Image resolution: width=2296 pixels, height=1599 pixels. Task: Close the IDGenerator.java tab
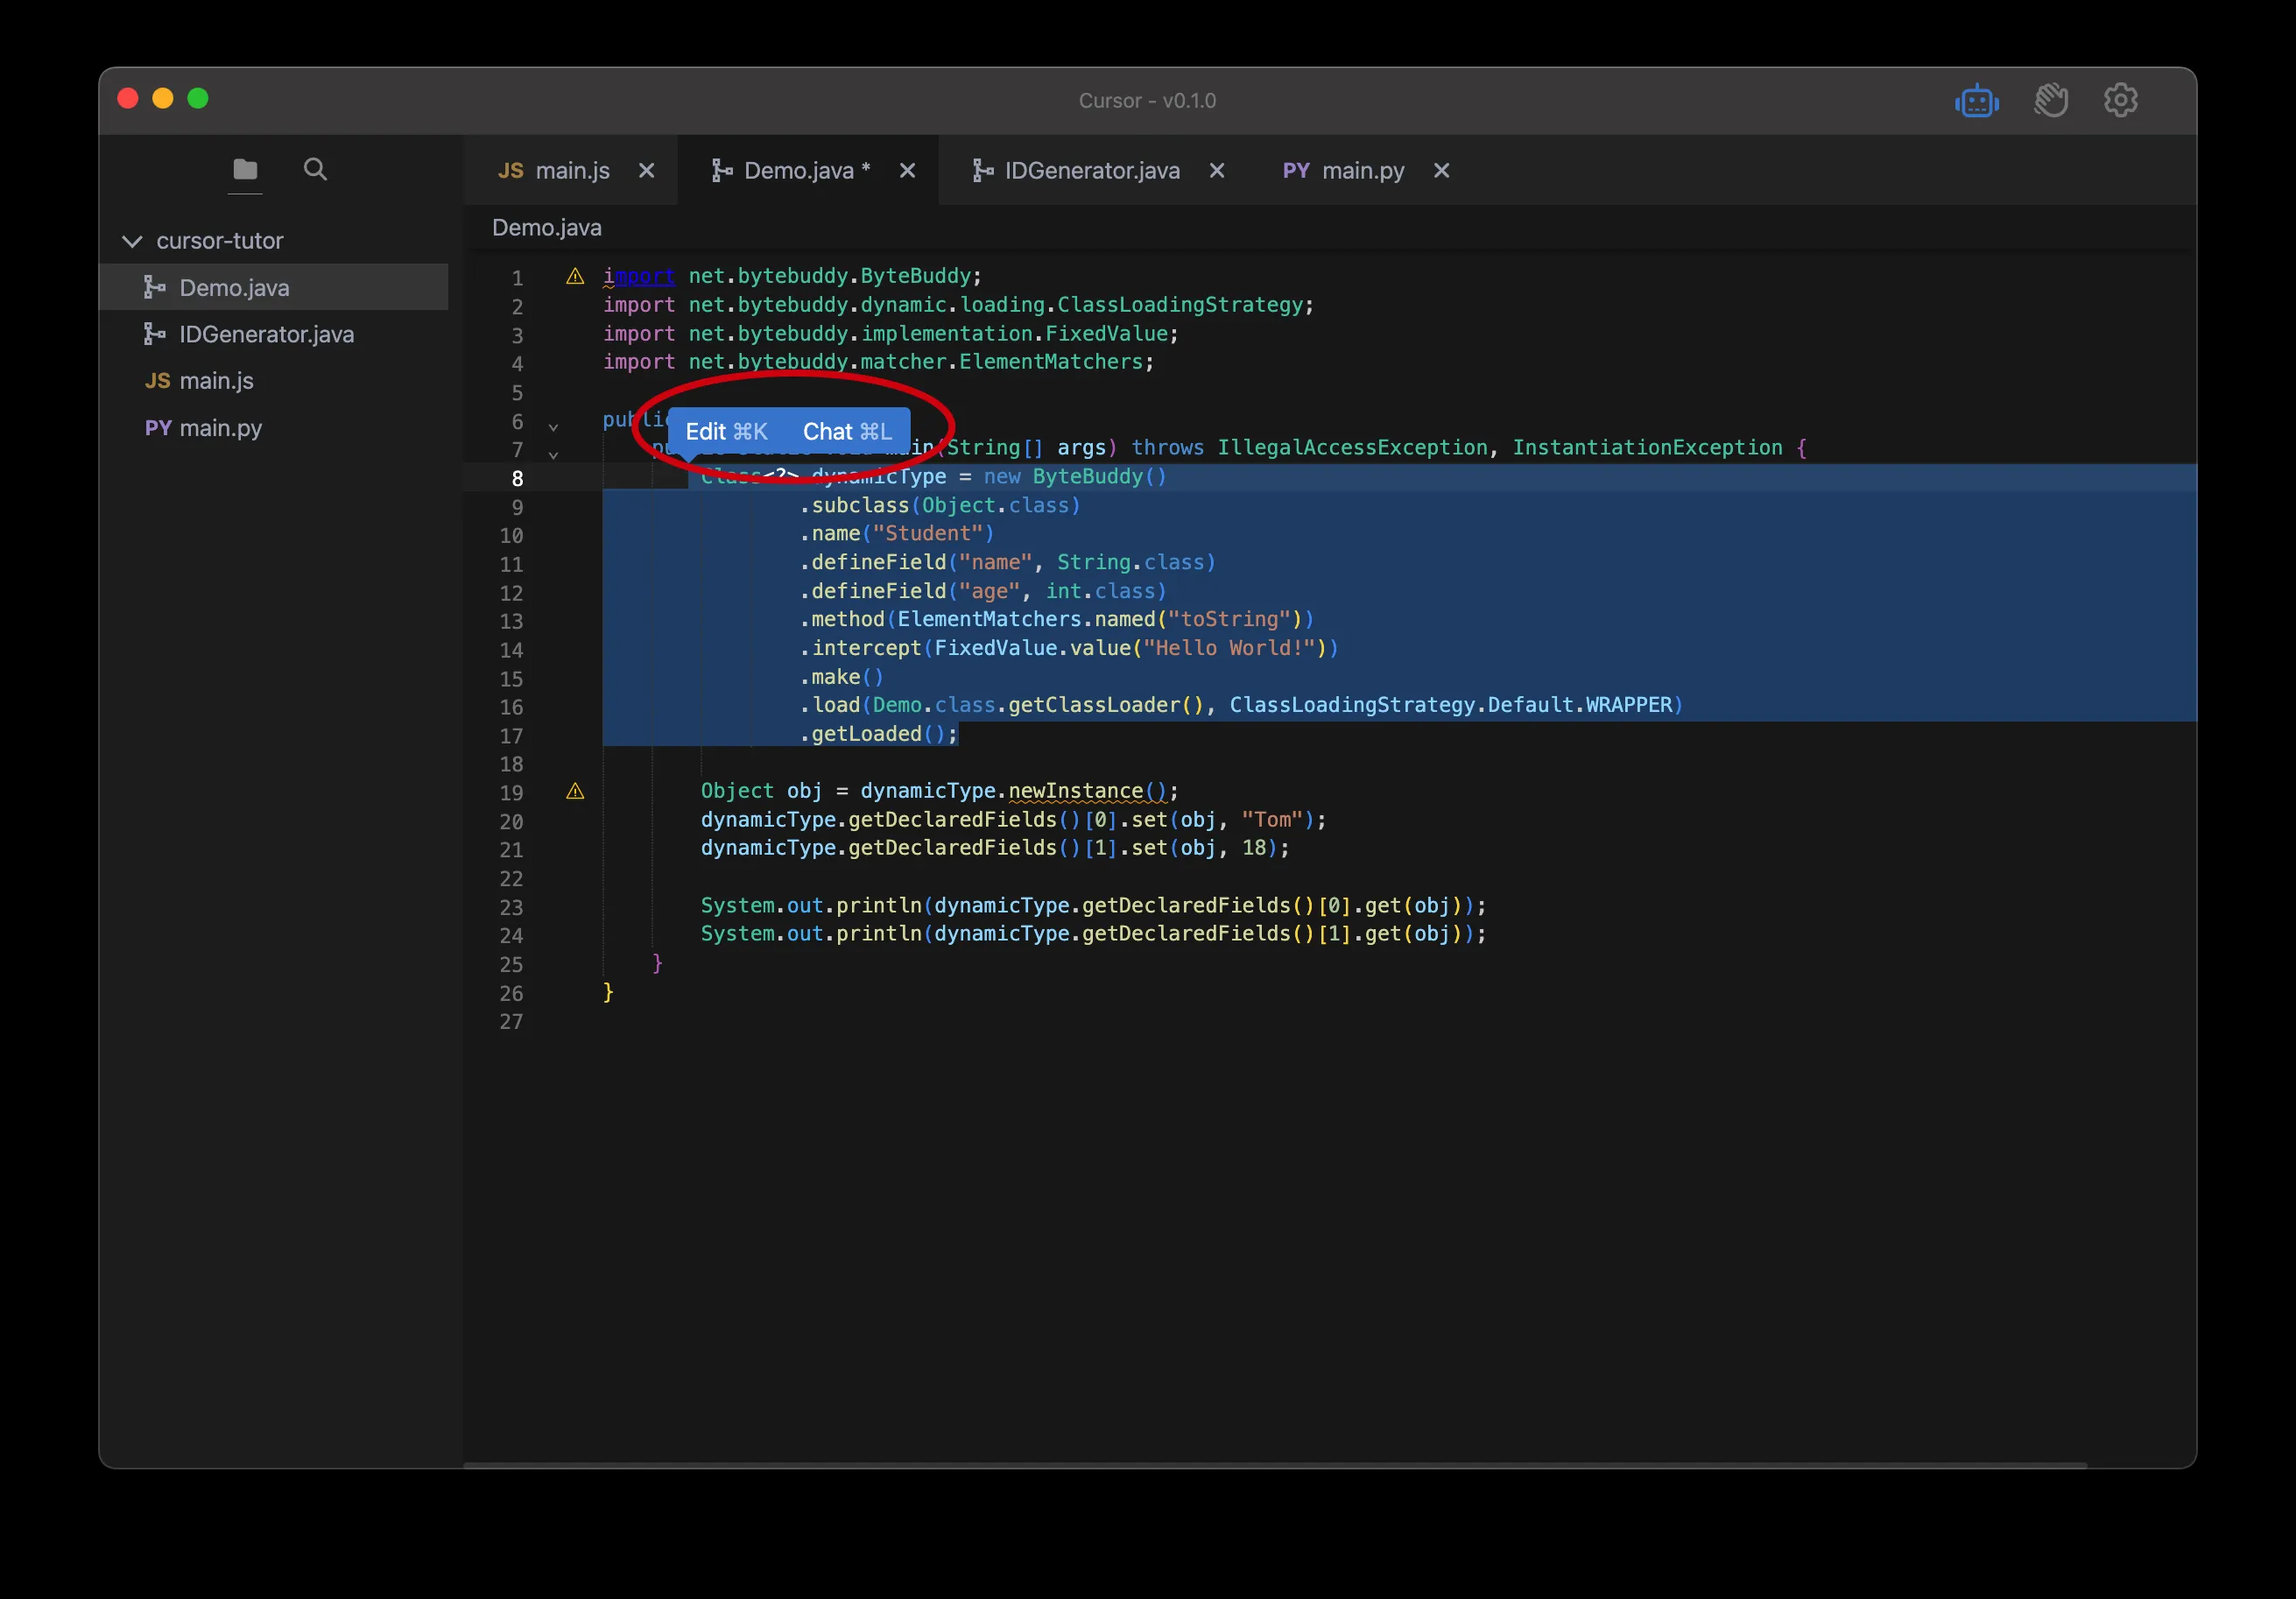(1217, 171)
